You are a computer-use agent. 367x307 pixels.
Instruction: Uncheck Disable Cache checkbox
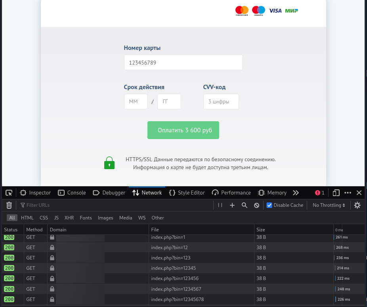click(x=270, y=205)
